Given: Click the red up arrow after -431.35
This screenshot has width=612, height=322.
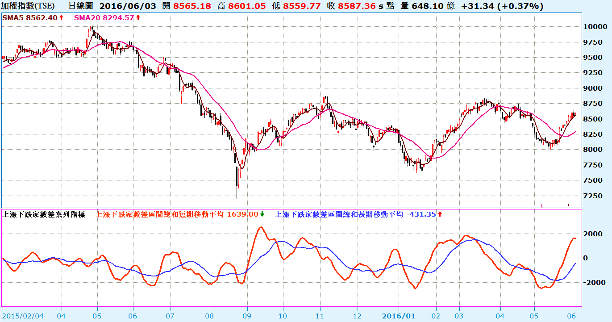Looking at the screenshot, I should coord(440,214).
